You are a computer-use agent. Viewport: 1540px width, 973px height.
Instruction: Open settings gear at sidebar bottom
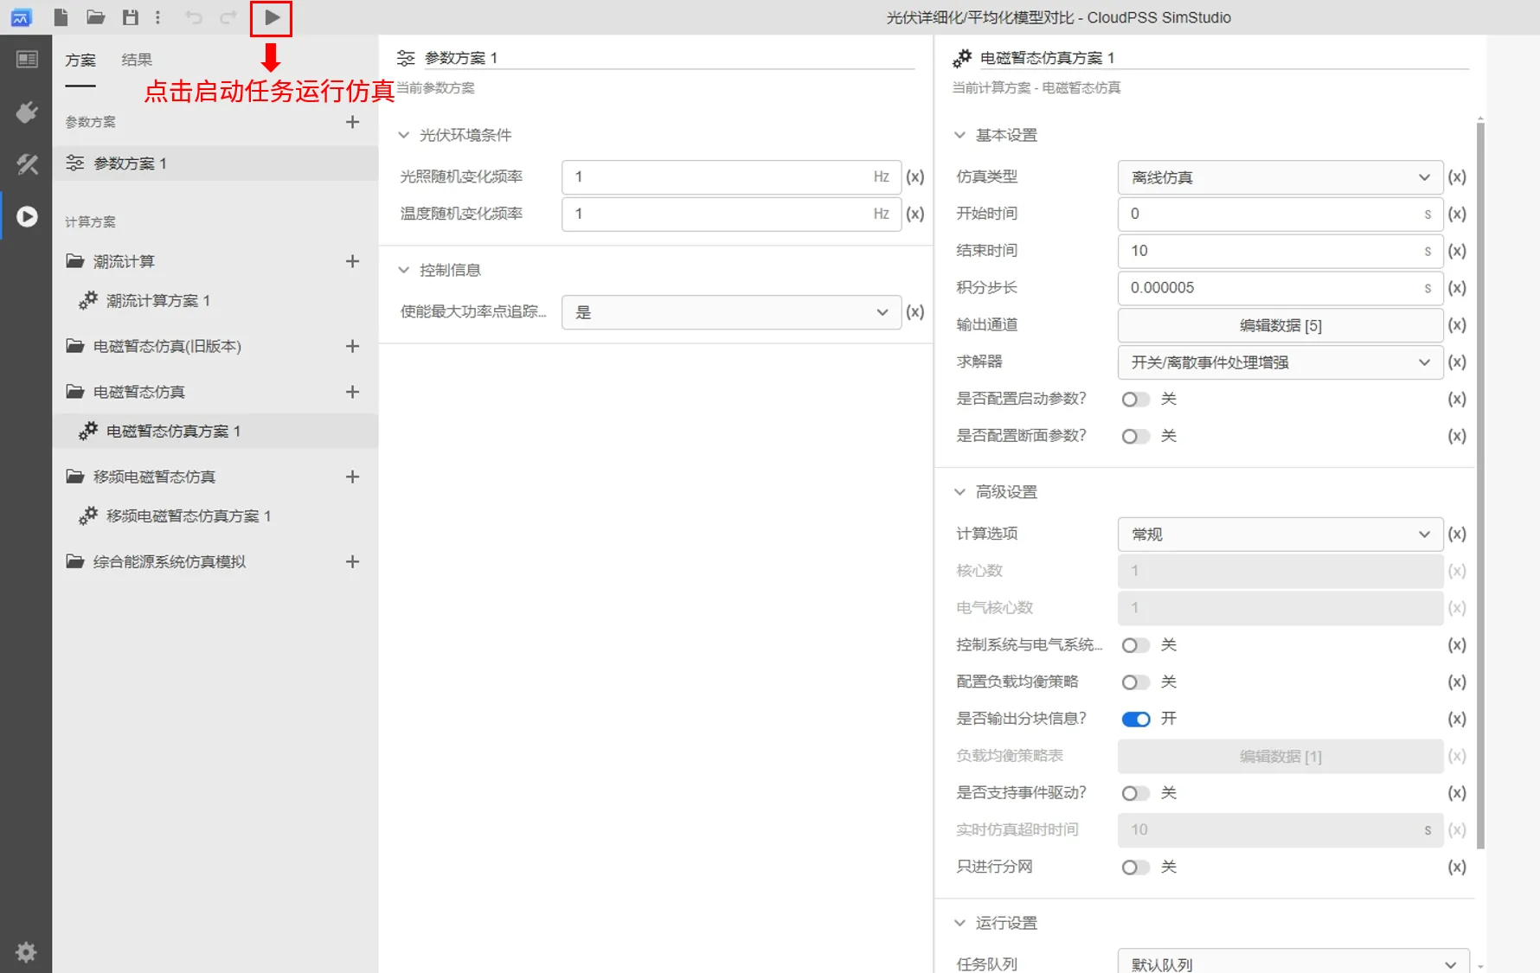click(x=26, y=951)
